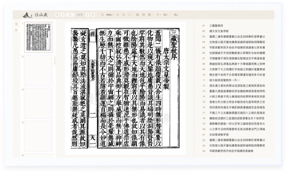Select page 1 thumbnail
287x173 pixels.
coord(38,37)
